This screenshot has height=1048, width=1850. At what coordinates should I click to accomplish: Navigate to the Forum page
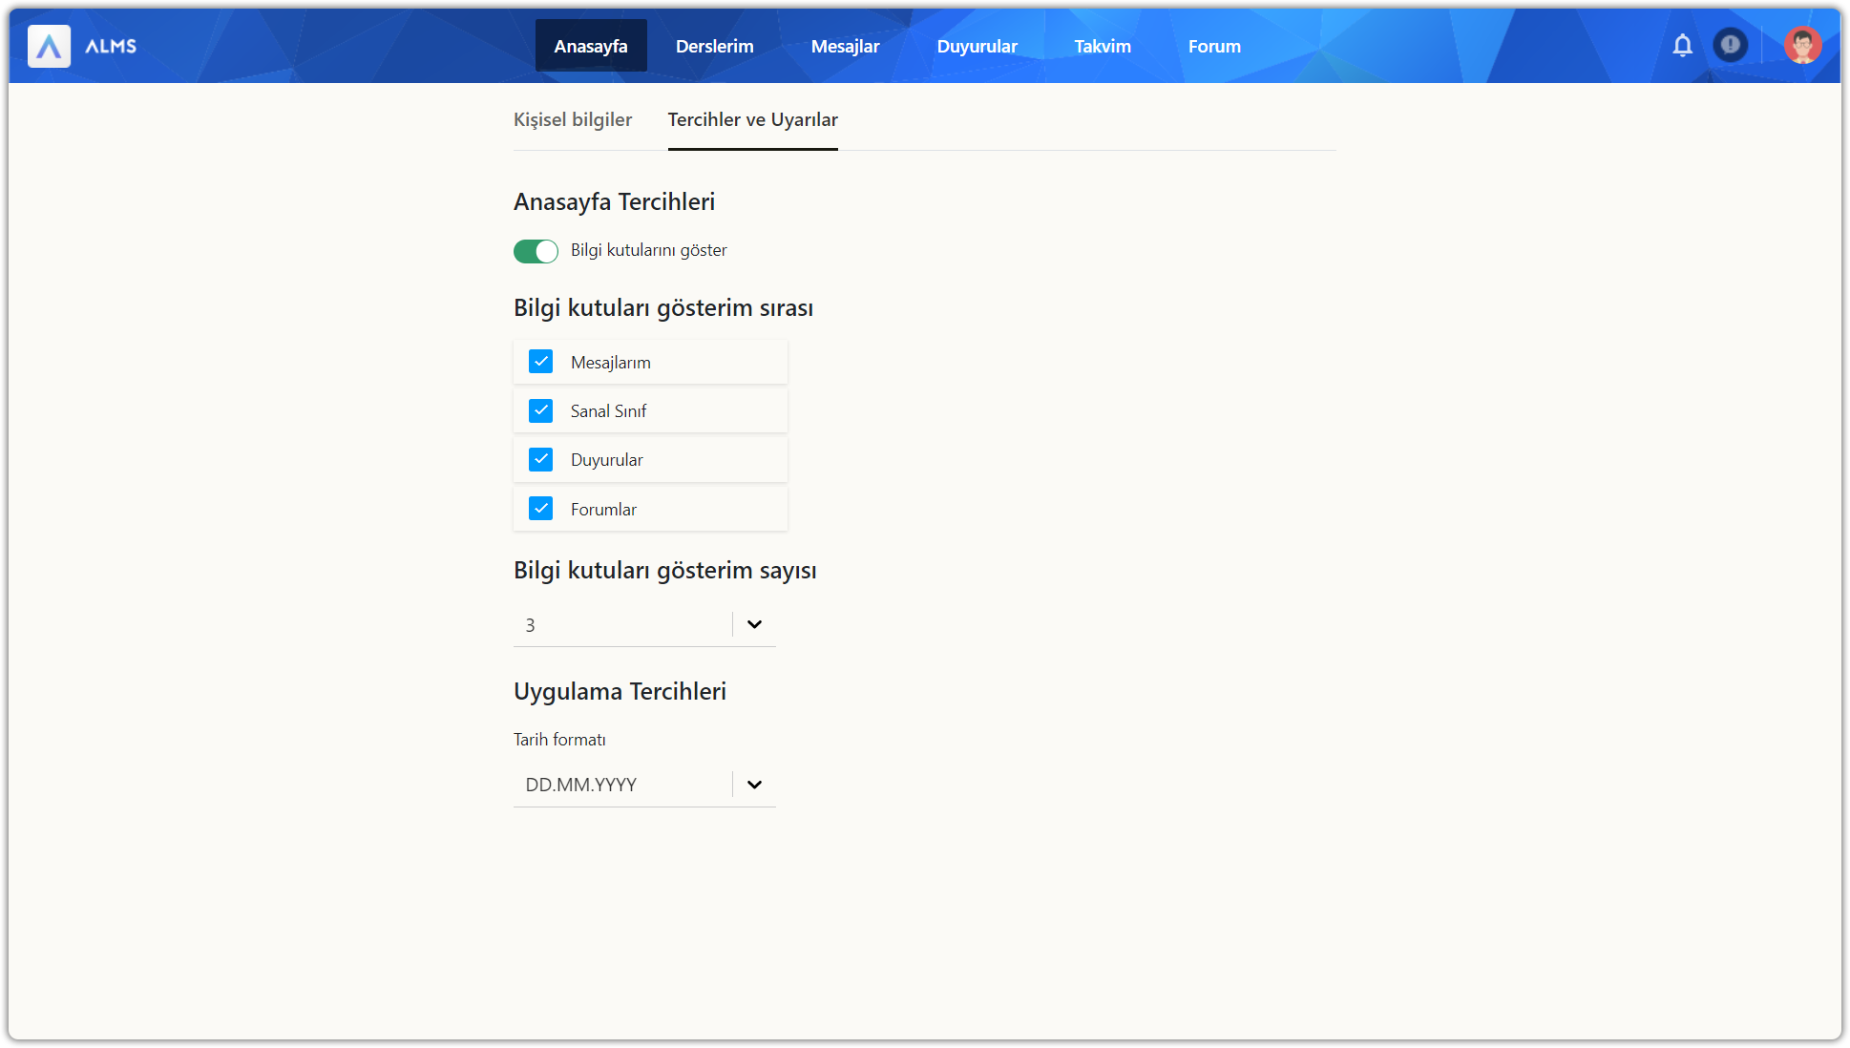point(1214,46)
